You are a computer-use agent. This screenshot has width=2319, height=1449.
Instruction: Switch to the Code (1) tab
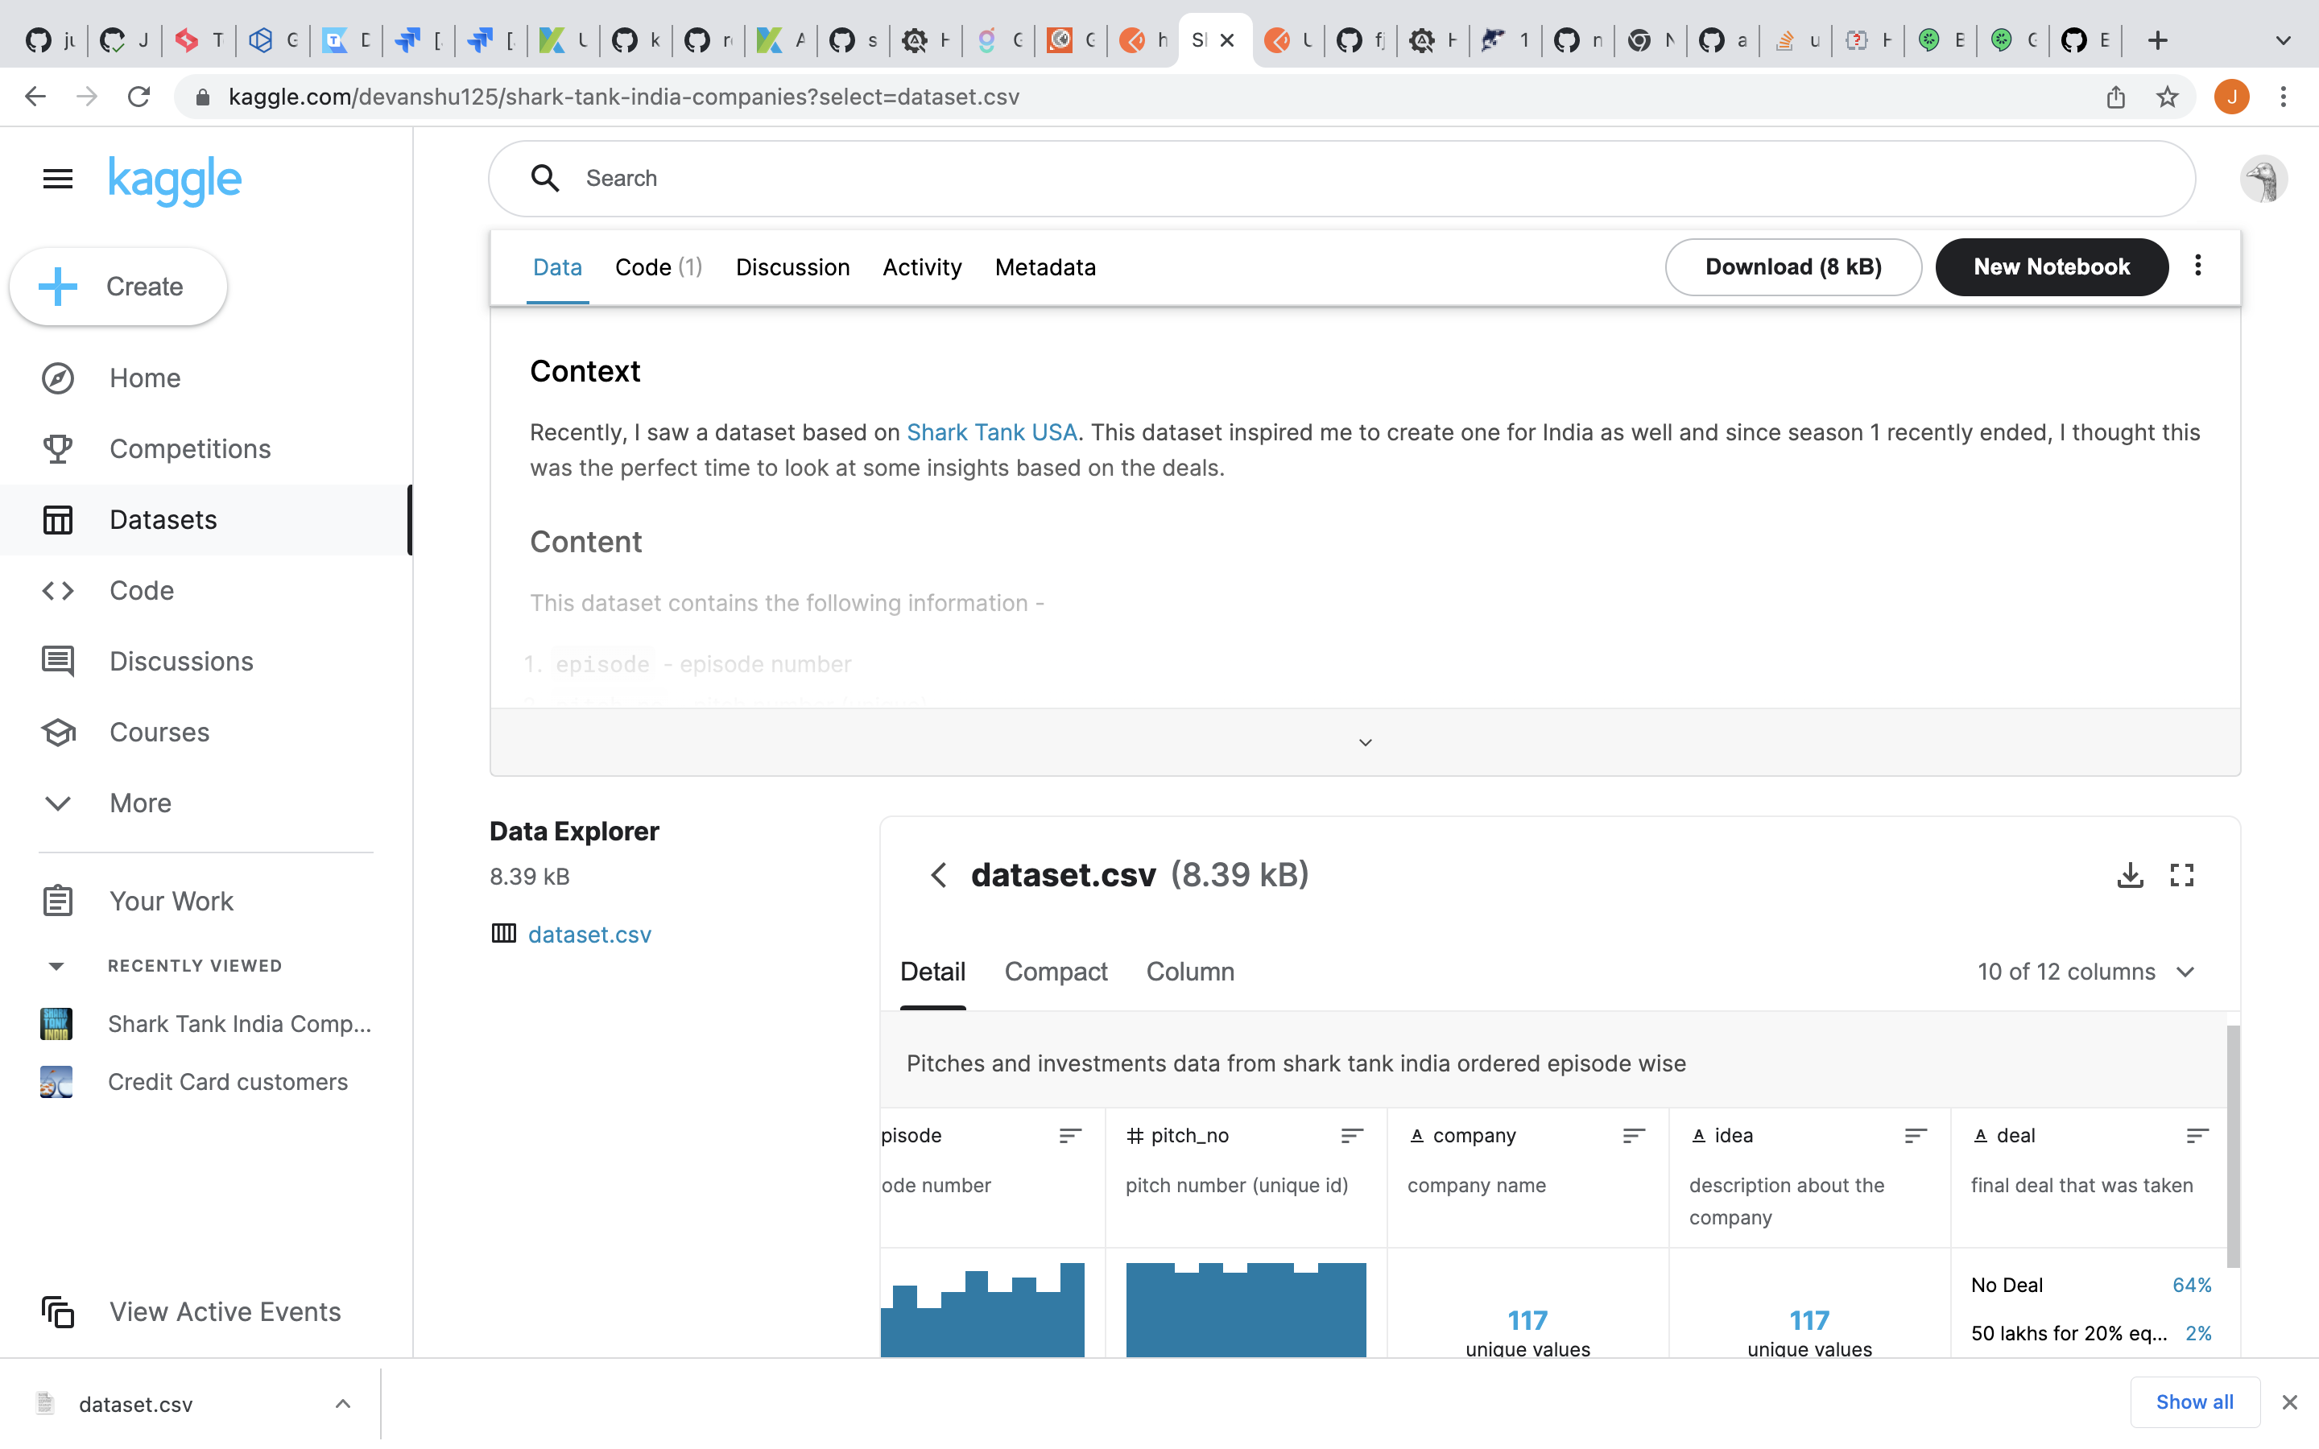[659, 267]
